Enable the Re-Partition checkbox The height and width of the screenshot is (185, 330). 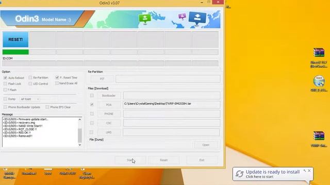(x=30, y=78)
